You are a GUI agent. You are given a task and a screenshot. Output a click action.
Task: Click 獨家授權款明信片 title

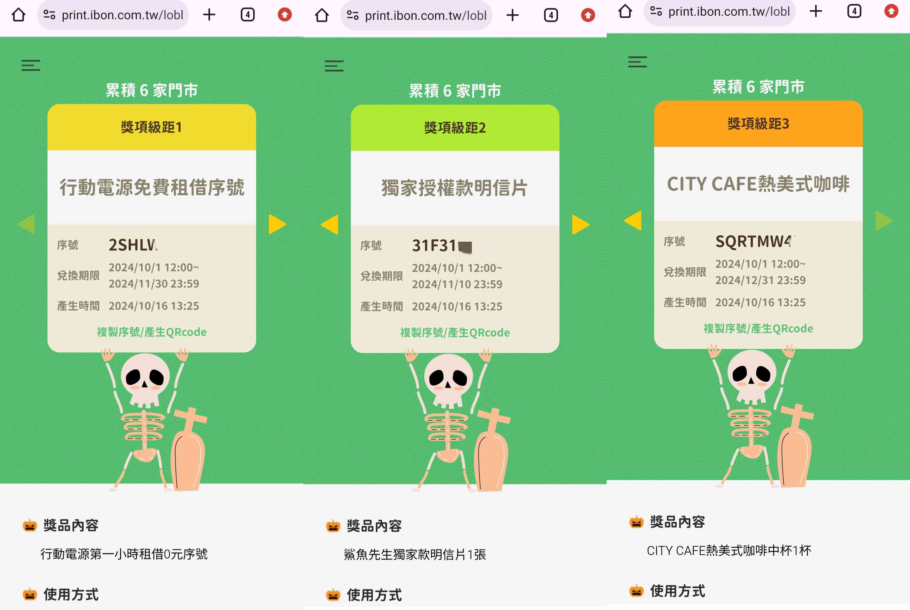click(455, 188)
